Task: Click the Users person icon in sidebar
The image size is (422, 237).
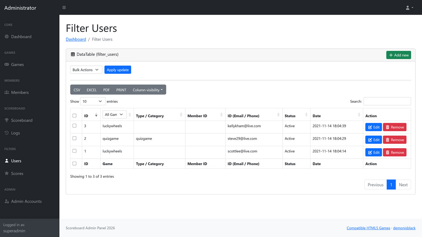Action: [x=7, y=161]
